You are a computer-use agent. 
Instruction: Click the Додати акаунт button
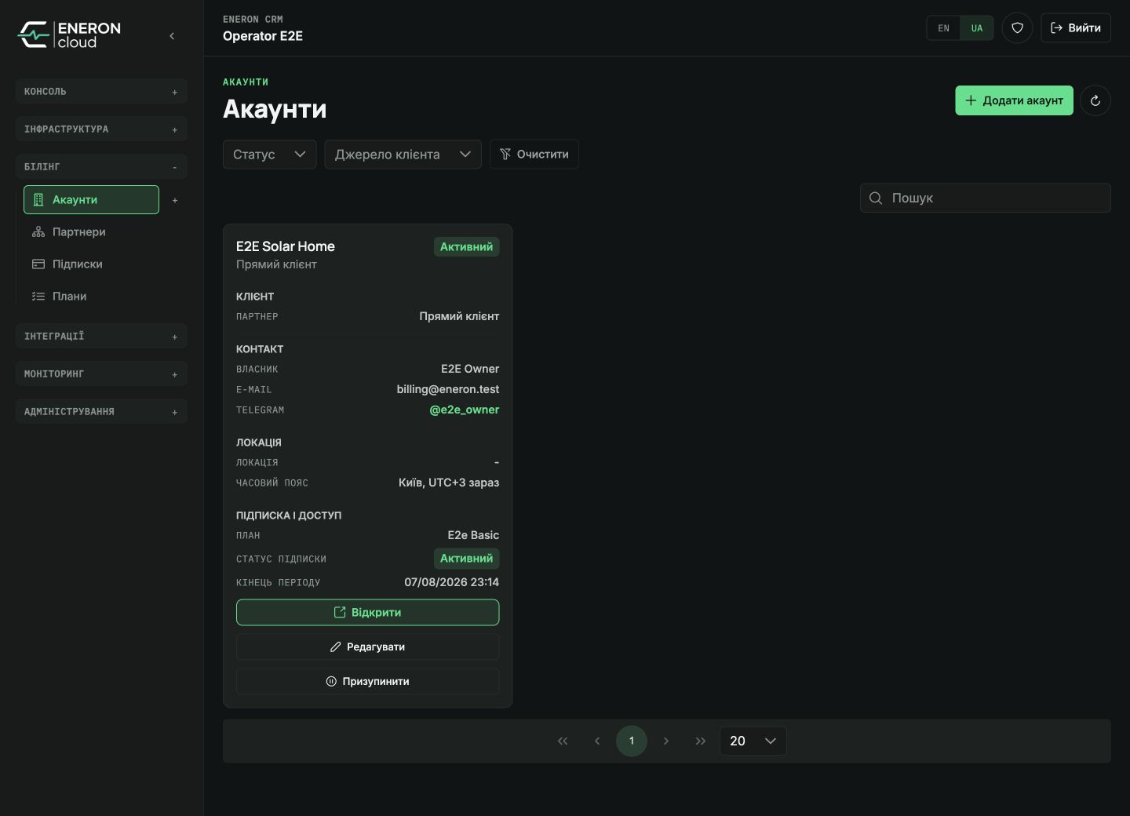(1014, 100)
